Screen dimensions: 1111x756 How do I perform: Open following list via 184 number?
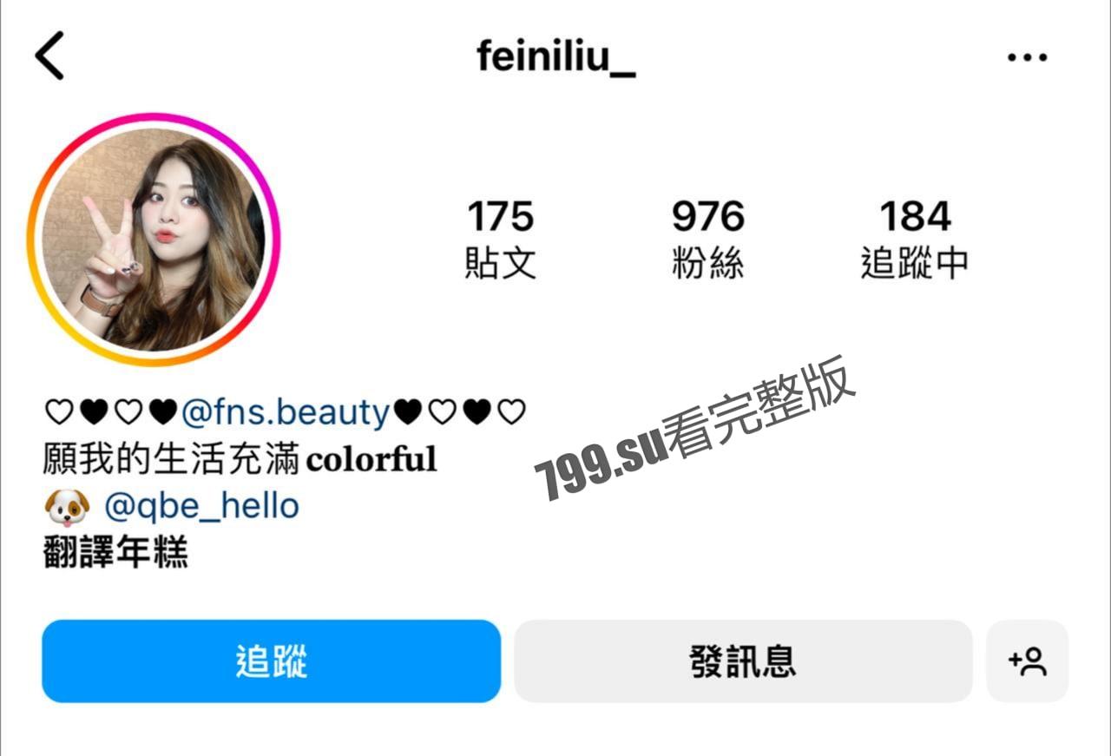pyautogui.click(x=915, y=216)
